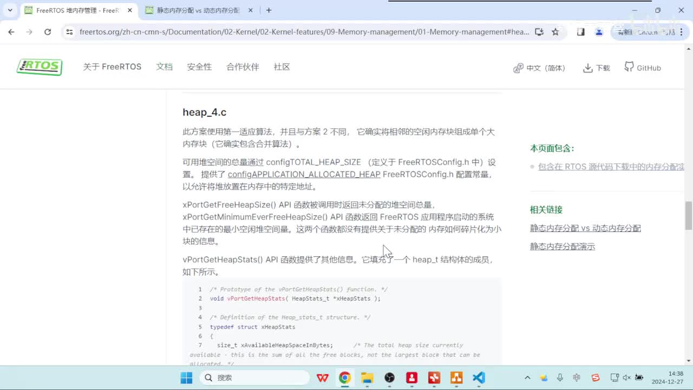The height and width of the screenshot is (390, 693).
Task: Open the battery status tray icon
Action: pos(639,378)
